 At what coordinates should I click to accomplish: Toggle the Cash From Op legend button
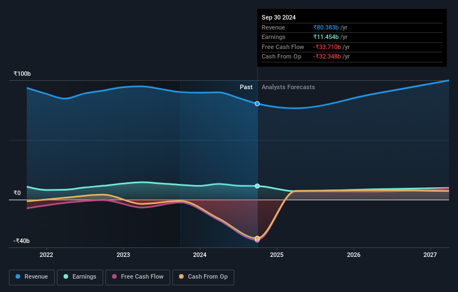(x=203, y=277)
